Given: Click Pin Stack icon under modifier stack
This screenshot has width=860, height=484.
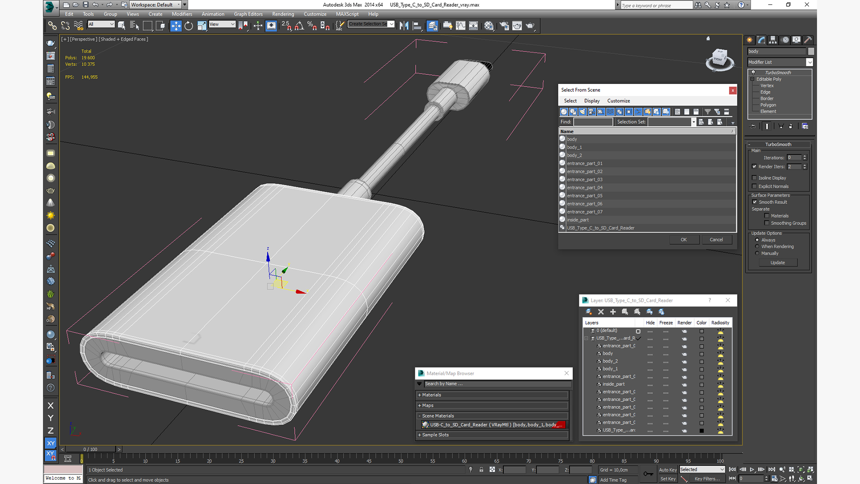Looking at the screenshot, I should point(753,126).
